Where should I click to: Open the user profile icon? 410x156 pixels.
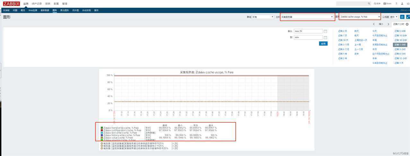(x=402, y=4)
